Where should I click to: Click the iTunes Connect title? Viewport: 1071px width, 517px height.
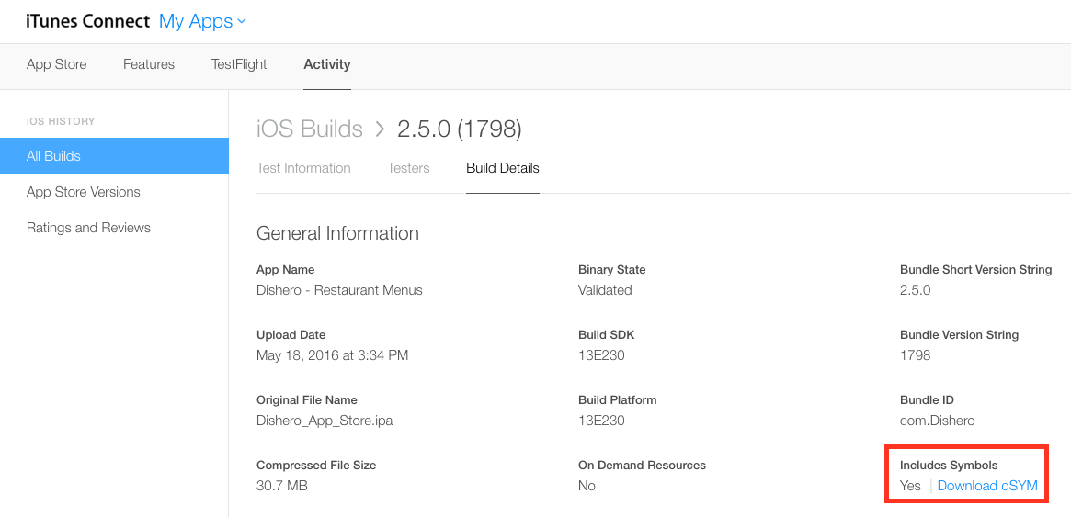[87, 21]
